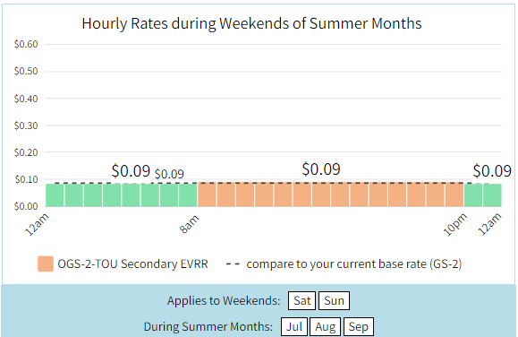Click the large $0.09 label over the orange bars
Screen dimensions: 518x337
click(321, 169)
